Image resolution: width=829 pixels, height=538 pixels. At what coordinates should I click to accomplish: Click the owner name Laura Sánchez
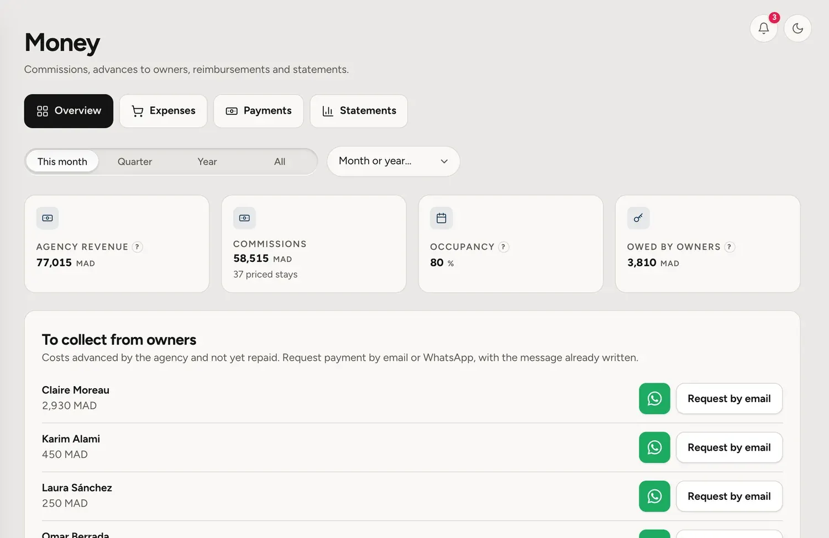click(x=77, y=488)
